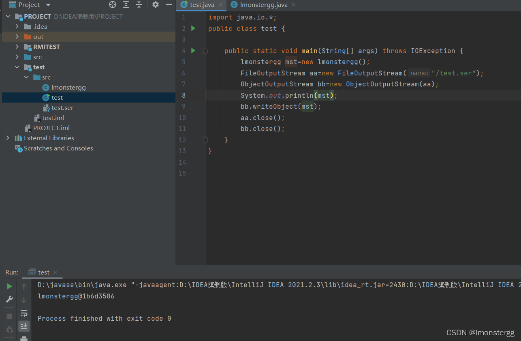Switch to lmonstergg.java editor tab
The image size is (521, 341).
coord(264,5)
